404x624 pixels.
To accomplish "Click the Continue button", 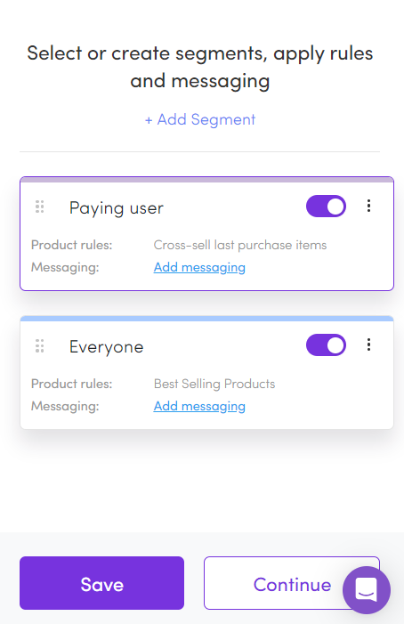I will click(x=292, y=583).
